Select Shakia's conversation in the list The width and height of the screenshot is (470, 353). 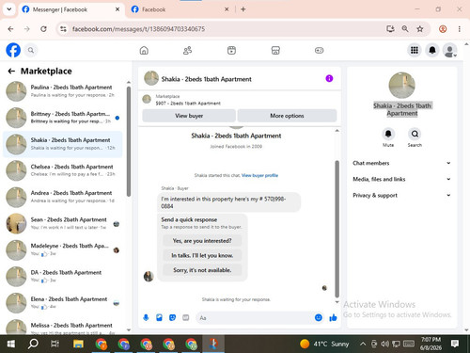[63, 144]
